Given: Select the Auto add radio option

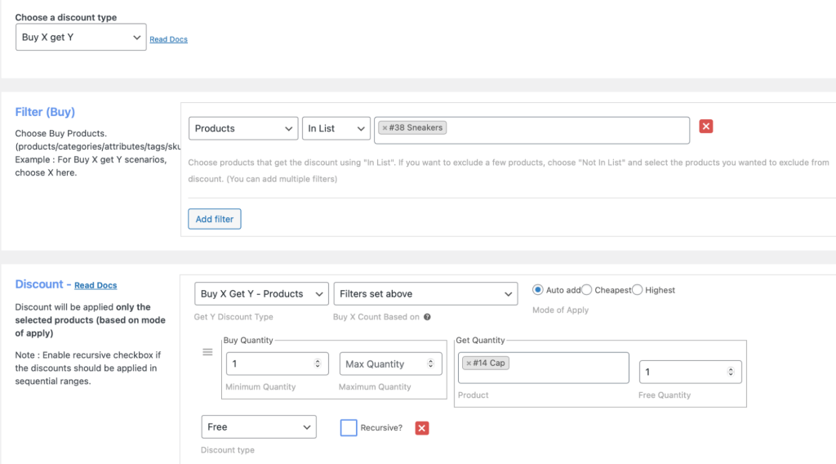Looking at the screenshot, I should click(x=538, y=290).
